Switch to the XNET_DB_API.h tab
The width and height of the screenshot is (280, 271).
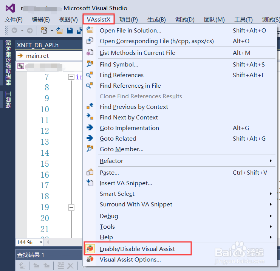(38, 45)
